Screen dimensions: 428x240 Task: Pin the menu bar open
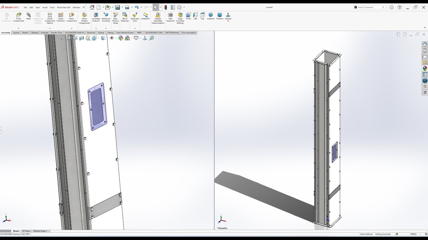(x=84, y=7)
